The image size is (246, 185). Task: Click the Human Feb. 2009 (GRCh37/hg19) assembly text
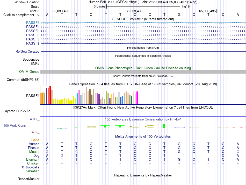coord(114,2)
